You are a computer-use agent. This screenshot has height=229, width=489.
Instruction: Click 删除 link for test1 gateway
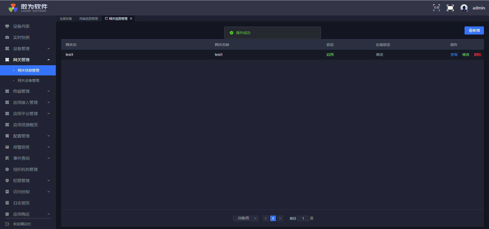(x=477, y=55)
